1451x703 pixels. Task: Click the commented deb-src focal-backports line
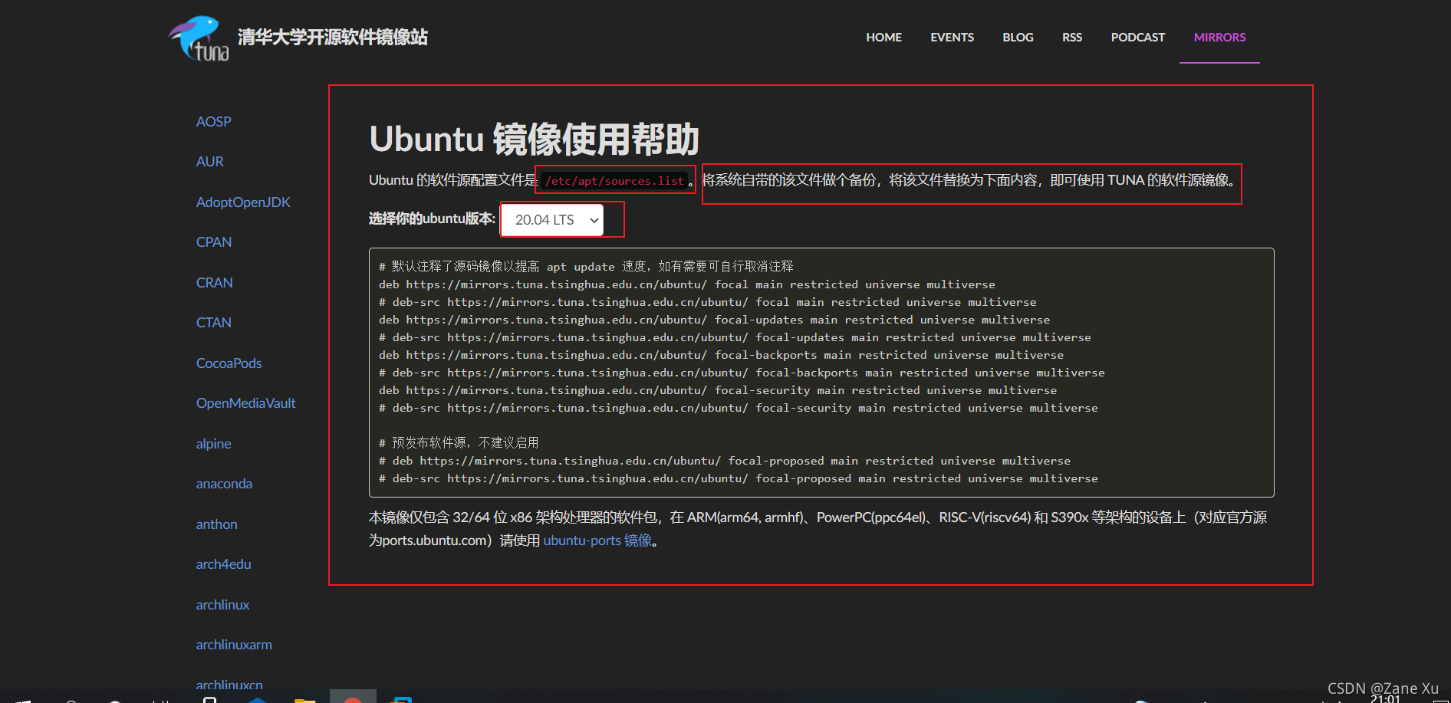click(x=742, y=373)
